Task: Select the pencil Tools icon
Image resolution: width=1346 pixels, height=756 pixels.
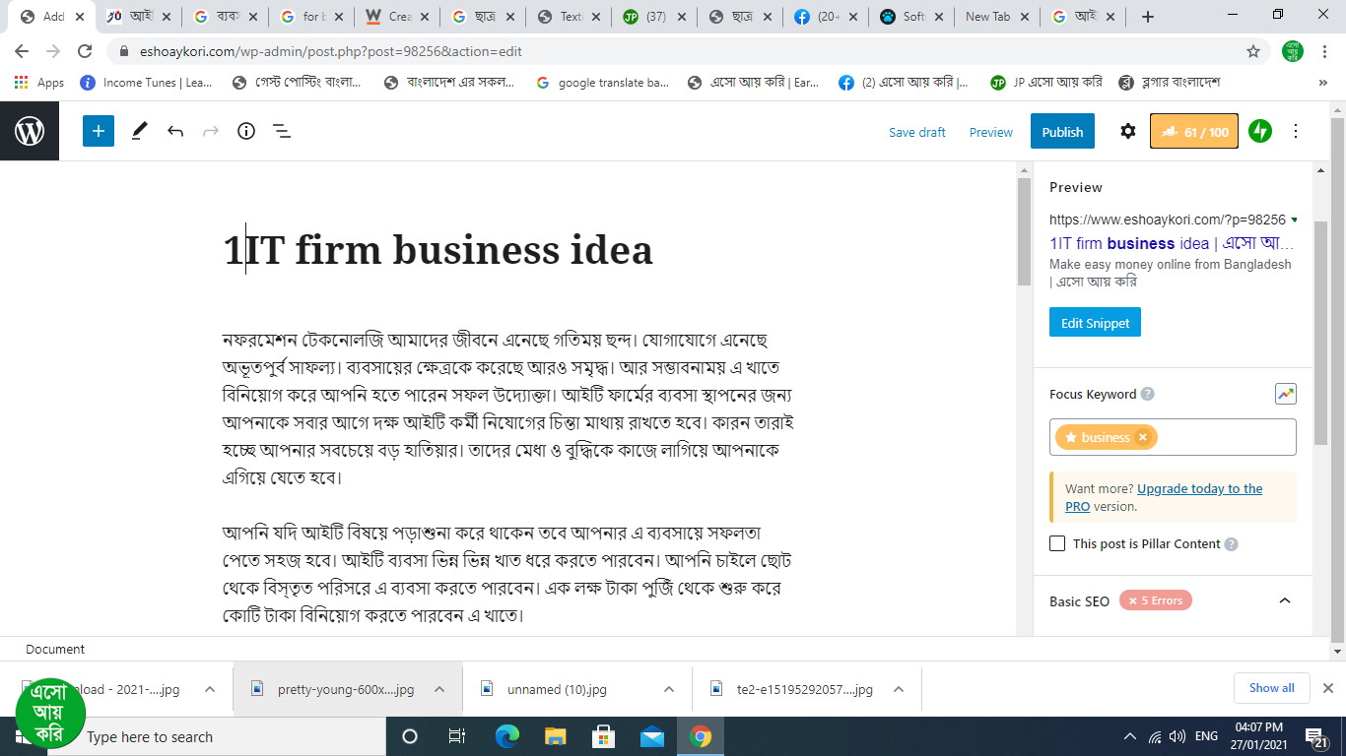Action: pos(139,131)
